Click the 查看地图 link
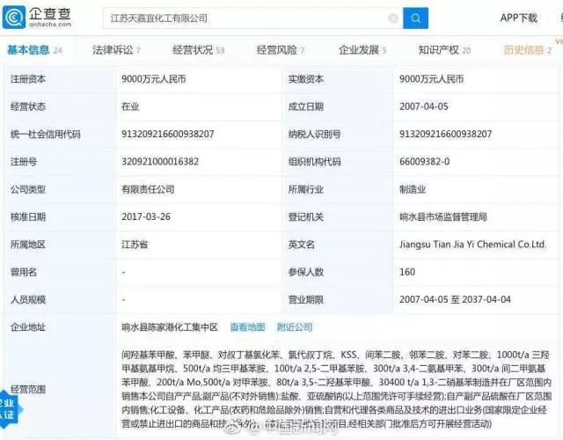This screenshot has height=440, width=563. (247, 326)
